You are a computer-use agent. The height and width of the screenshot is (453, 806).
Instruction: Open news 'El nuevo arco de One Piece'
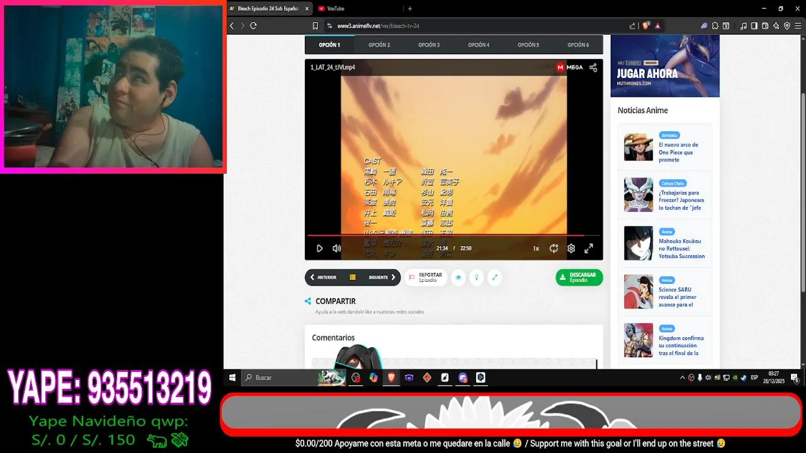[x=679, y=152]
